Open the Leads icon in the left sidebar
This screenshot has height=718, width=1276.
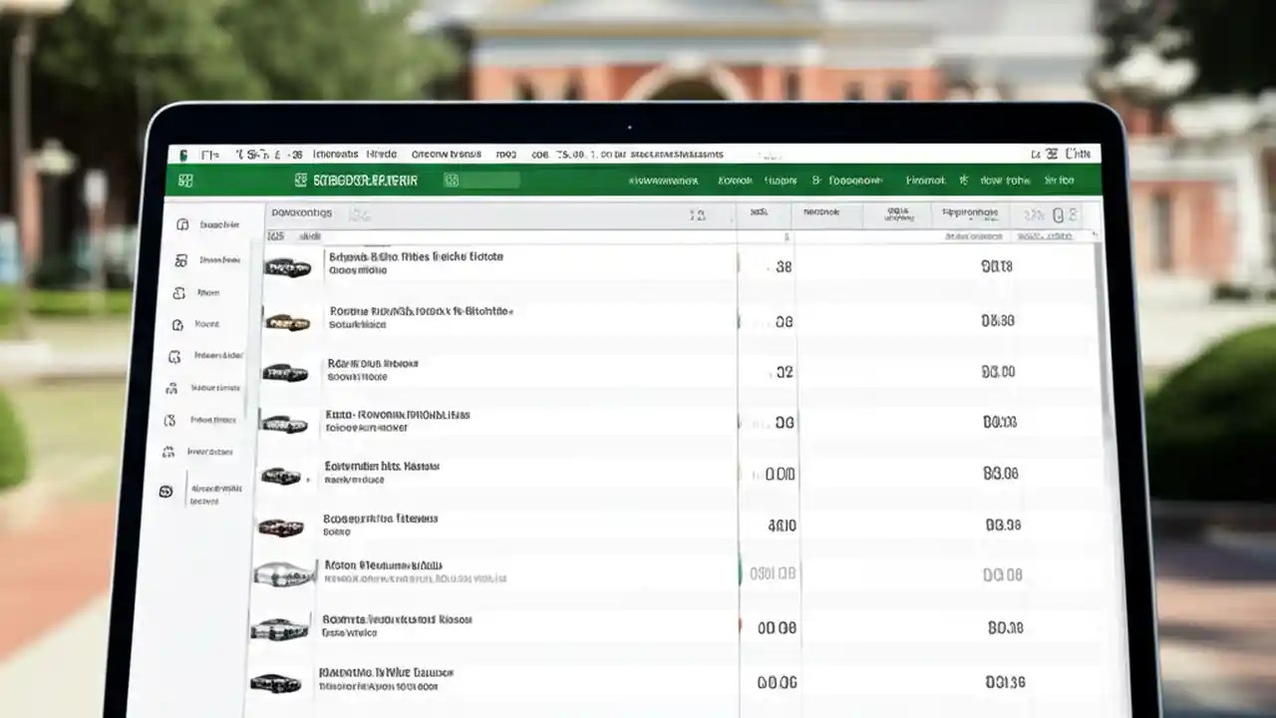pos(179,292)
